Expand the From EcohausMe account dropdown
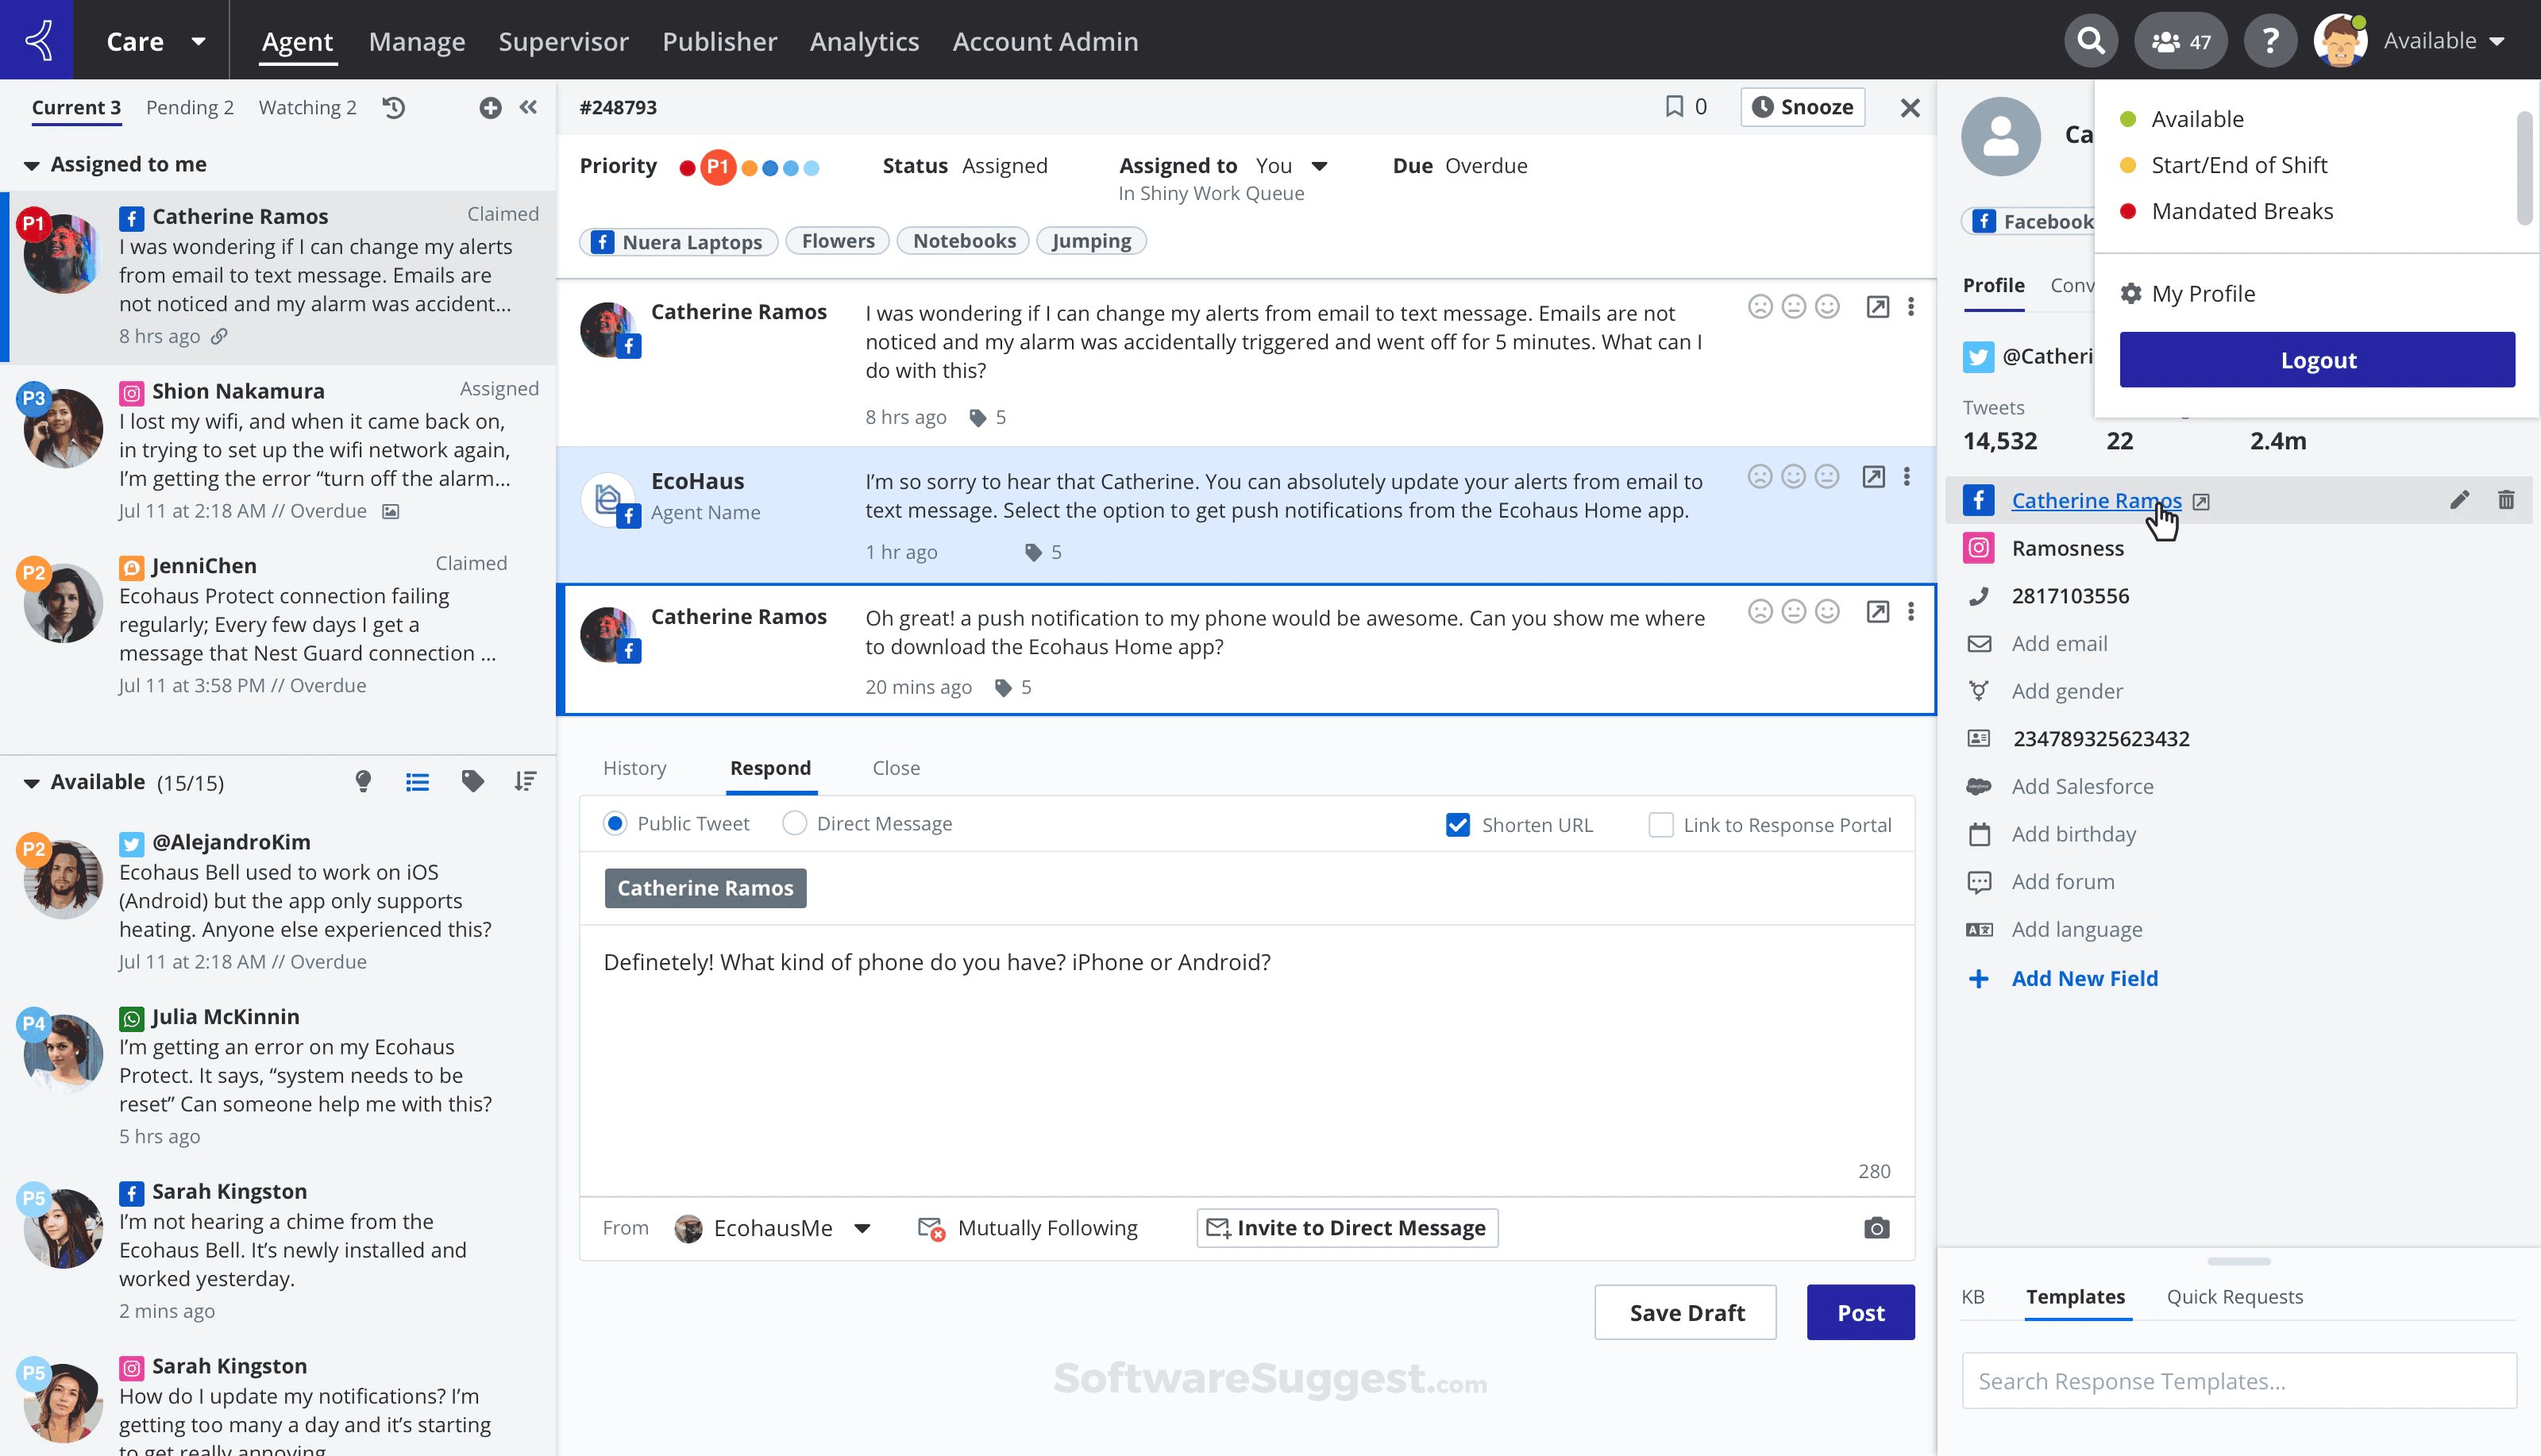 coord(862,1228)
